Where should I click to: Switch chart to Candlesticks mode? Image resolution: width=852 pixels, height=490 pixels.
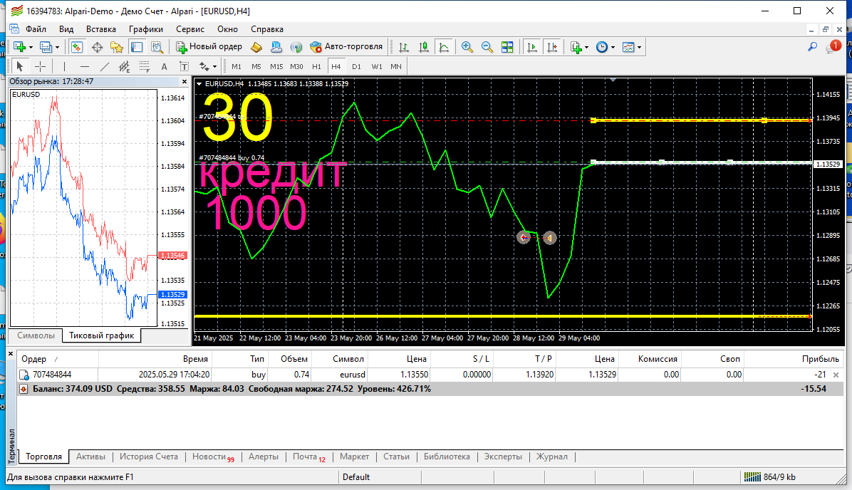[x=424, y=47]
